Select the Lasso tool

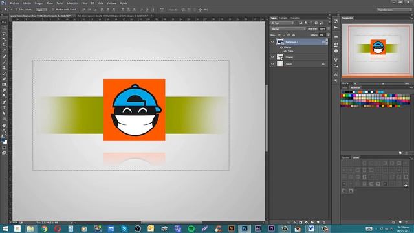click(4, 34)
